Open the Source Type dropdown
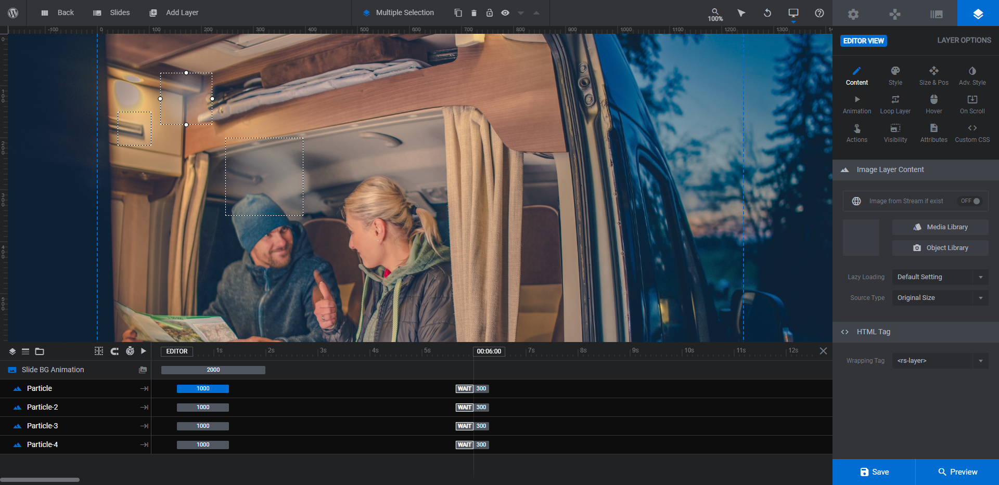The width and height of the screenshot is (999, 485). pos(940,298)
